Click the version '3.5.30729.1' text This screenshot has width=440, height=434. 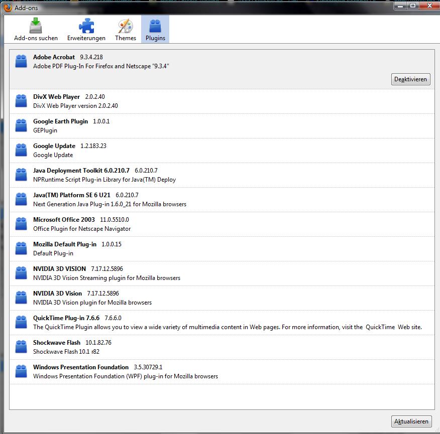pyautogui.click(x=148, y=367)
